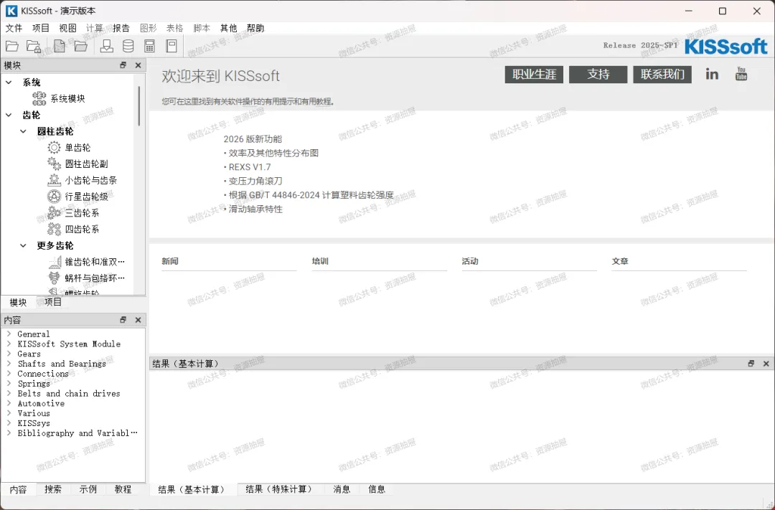Click the save tray arrow toolbar icon
This screenshot has width=775, height=510.
106,46
